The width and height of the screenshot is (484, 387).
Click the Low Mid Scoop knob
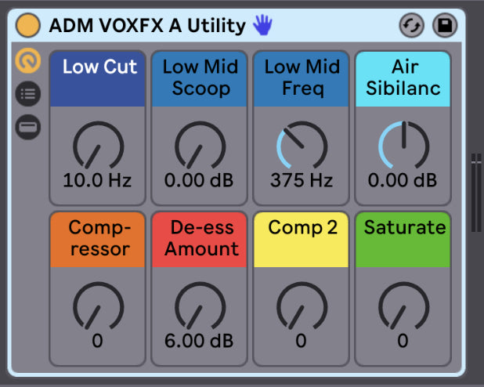point(199,146)
